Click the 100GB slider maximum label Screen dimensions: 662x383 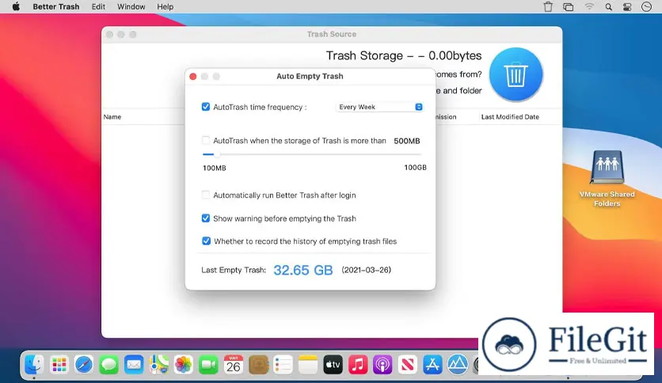(416, 168)
